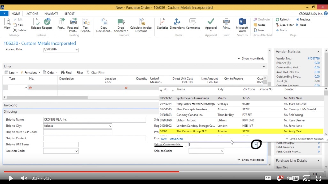The height and width of the screenshot is (184, 328).
Task: Open the Ship-to Code dropdown
Action: (x=222, y=151)
